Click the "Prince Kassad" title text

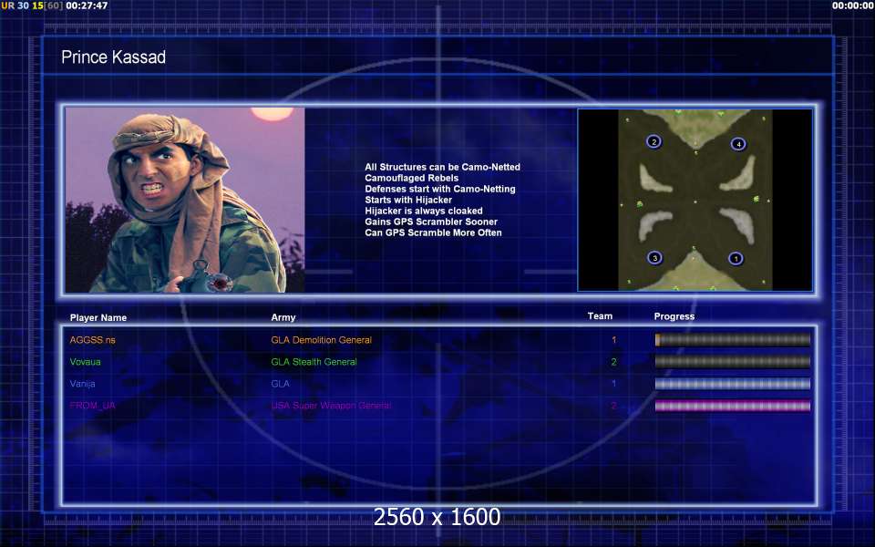coord(113,57)
